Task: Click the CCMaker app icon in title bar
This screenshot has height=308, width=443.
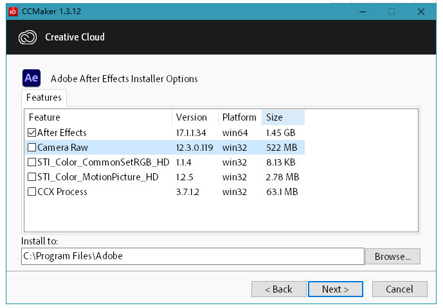Action: pos(13,12)
